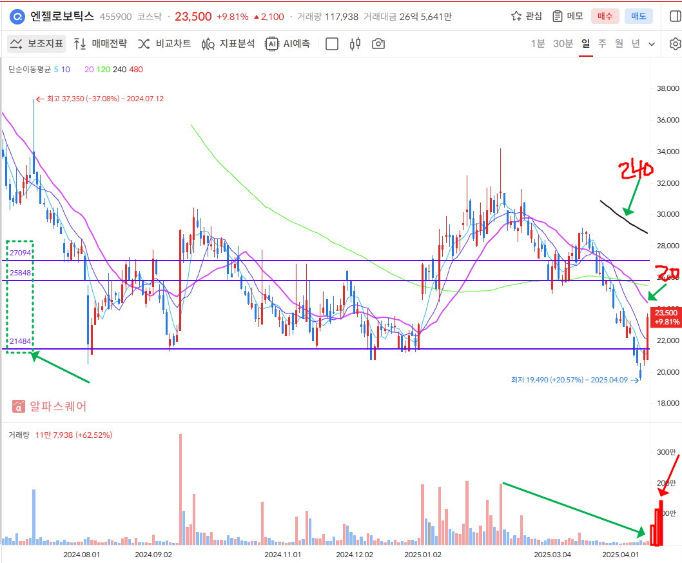This screenshot has width=682, height=563.
Task: Open the AI예측 prediction tool
Action: [287, 43]
